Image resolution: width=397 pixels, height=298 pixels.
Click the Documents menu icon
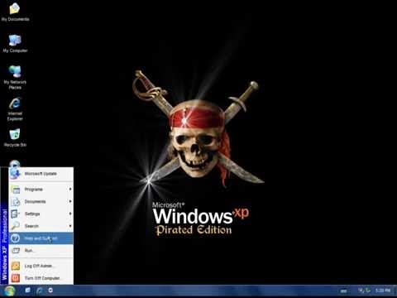click(x=16, y=202)
